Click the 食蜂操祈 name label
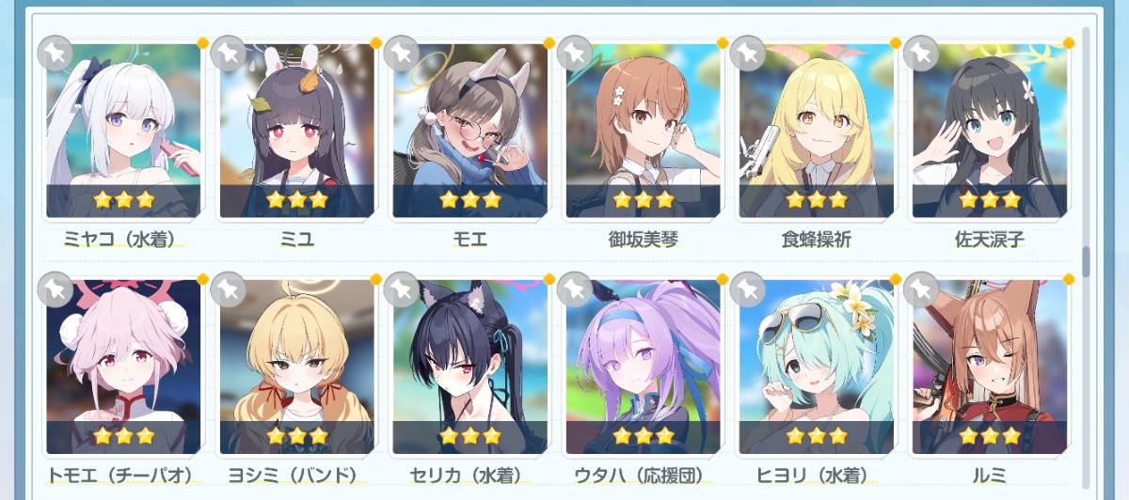 [817, 240]
